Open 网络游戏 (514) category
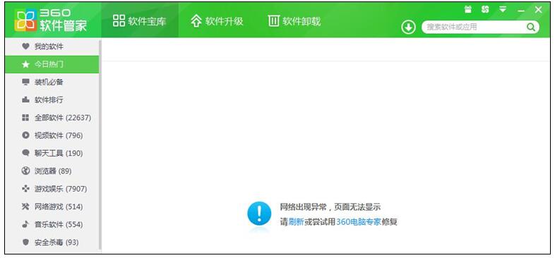 (52, 207)
